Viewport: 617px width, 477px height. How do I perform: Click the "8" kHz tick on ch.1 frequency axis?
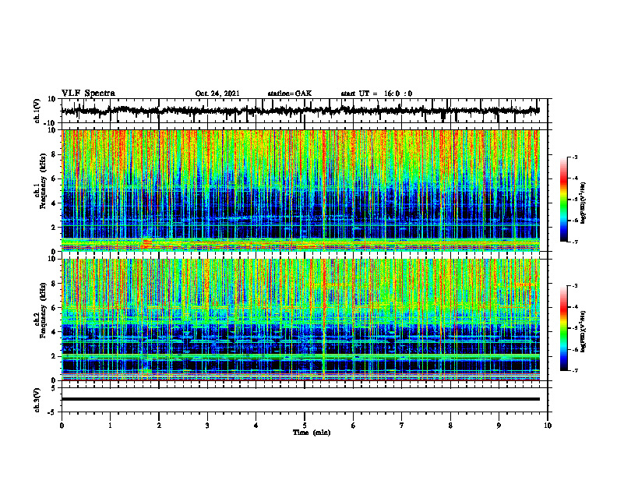point(54,154)
